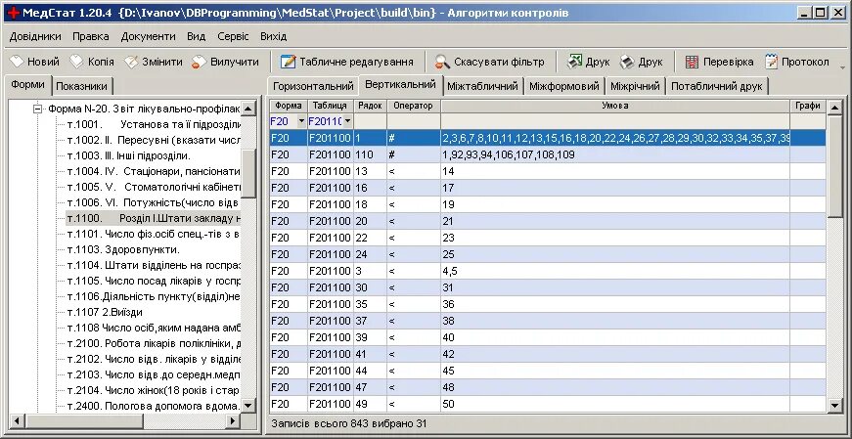Viewport: 852px width, 439px height.
Task: Sort by the Оператор column header
Action: (414, 106)
